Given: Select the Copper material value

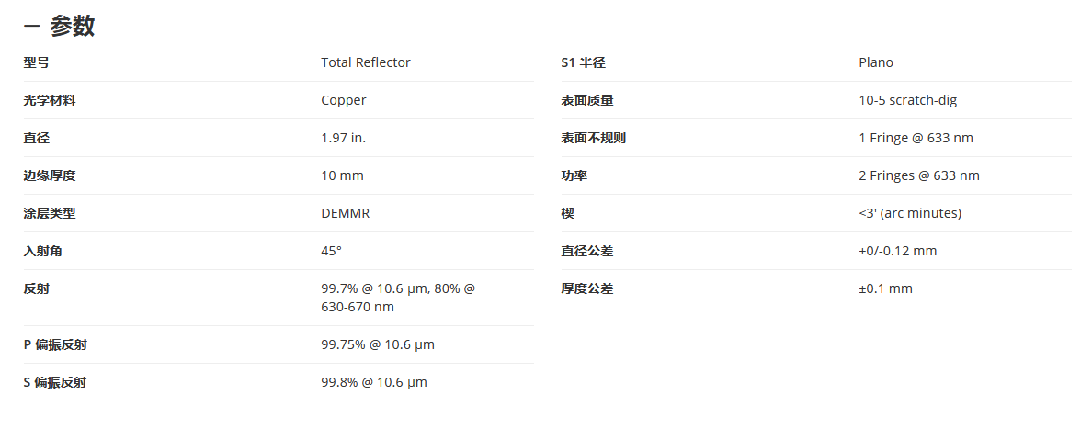Looking at the screenshot, I should tap(343, 100).
